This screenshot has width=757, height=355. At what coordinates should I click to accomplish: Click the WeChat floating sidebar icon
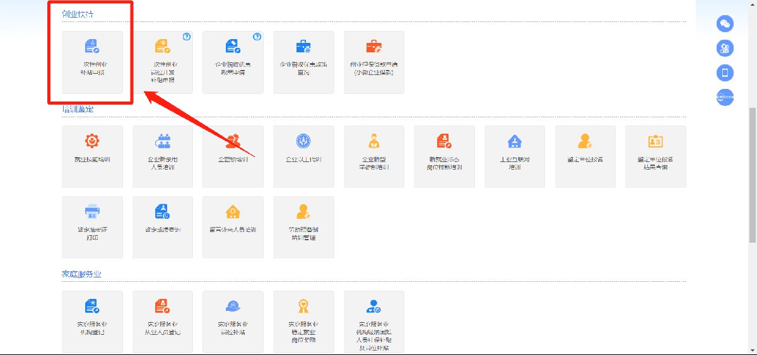coord(725,24)
